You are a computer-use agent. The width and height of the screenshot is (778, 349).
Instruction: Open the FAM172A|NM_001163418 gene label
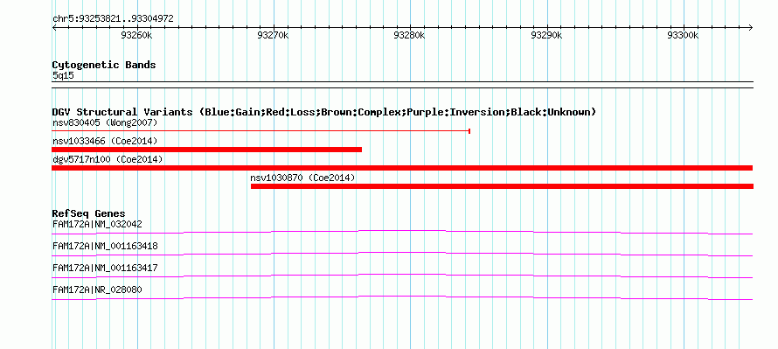105,247
